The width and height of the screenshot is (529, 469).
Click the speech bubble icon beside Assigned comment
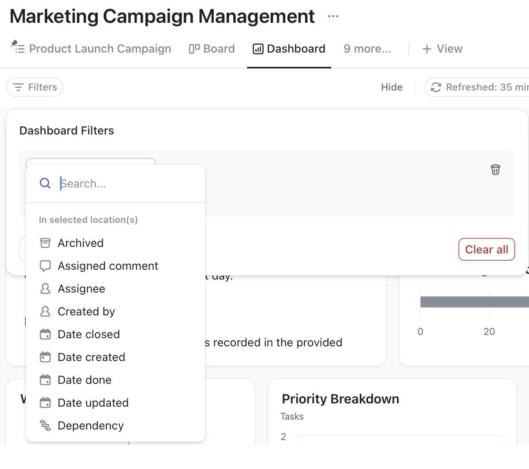click(x=46, y=266)
